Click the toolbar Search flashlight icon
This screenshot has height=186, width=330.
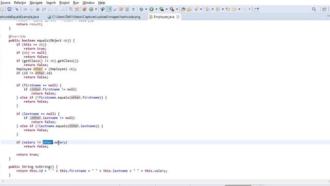196,9
